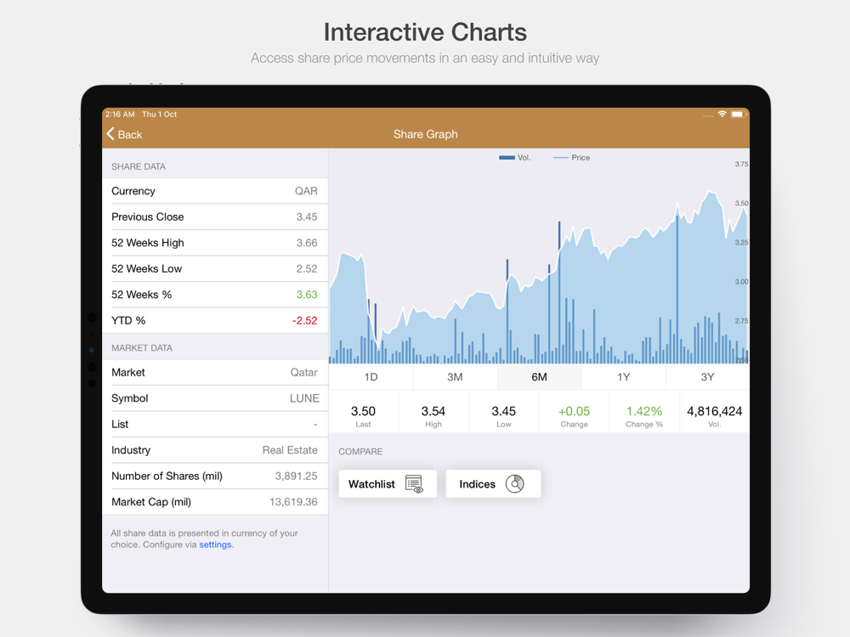The width and height of the screenshot is (850, 637).
Task: Open the Indices compare button
Action: (493, 484)
